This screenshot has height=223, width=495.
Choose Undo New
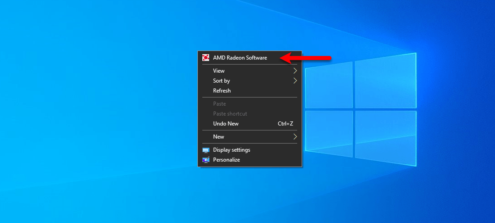point(250,124)
